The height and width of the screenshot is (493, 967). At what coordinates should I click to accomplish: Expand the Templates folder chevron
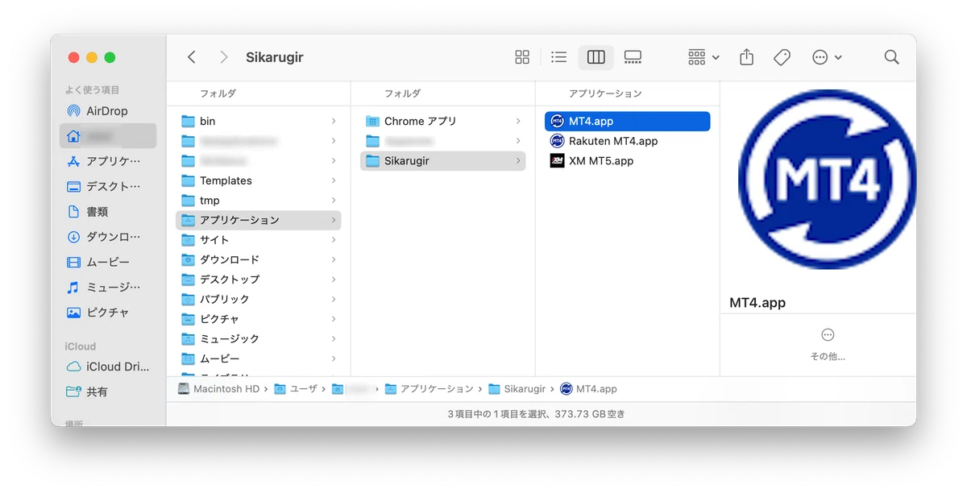(x=334, y=180)
